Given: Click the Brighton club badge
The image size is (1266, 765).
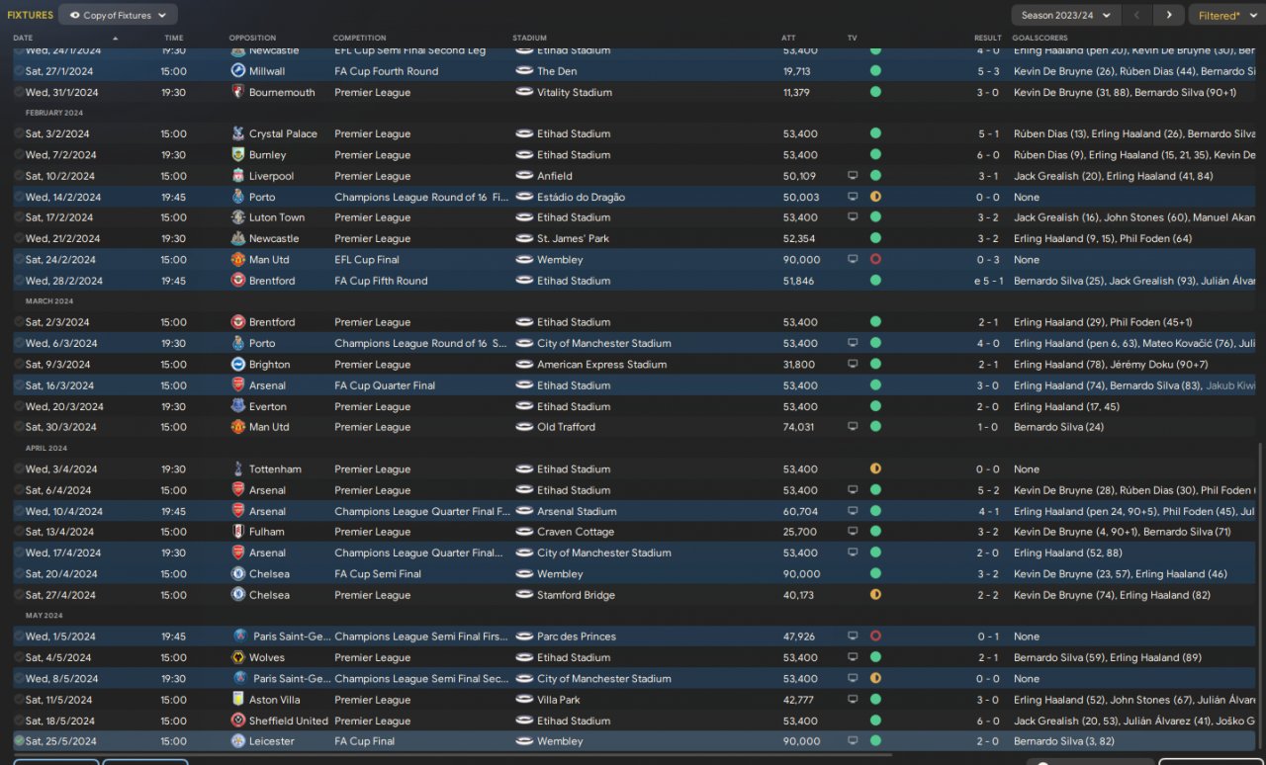Looking at the screenshot, I should pyautogui.click(x=237, y=365).
